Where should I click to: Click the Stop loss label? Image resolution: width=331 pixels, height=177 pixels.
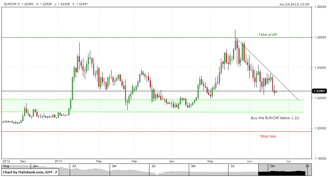pyautogui.click(x=268, y=136)
